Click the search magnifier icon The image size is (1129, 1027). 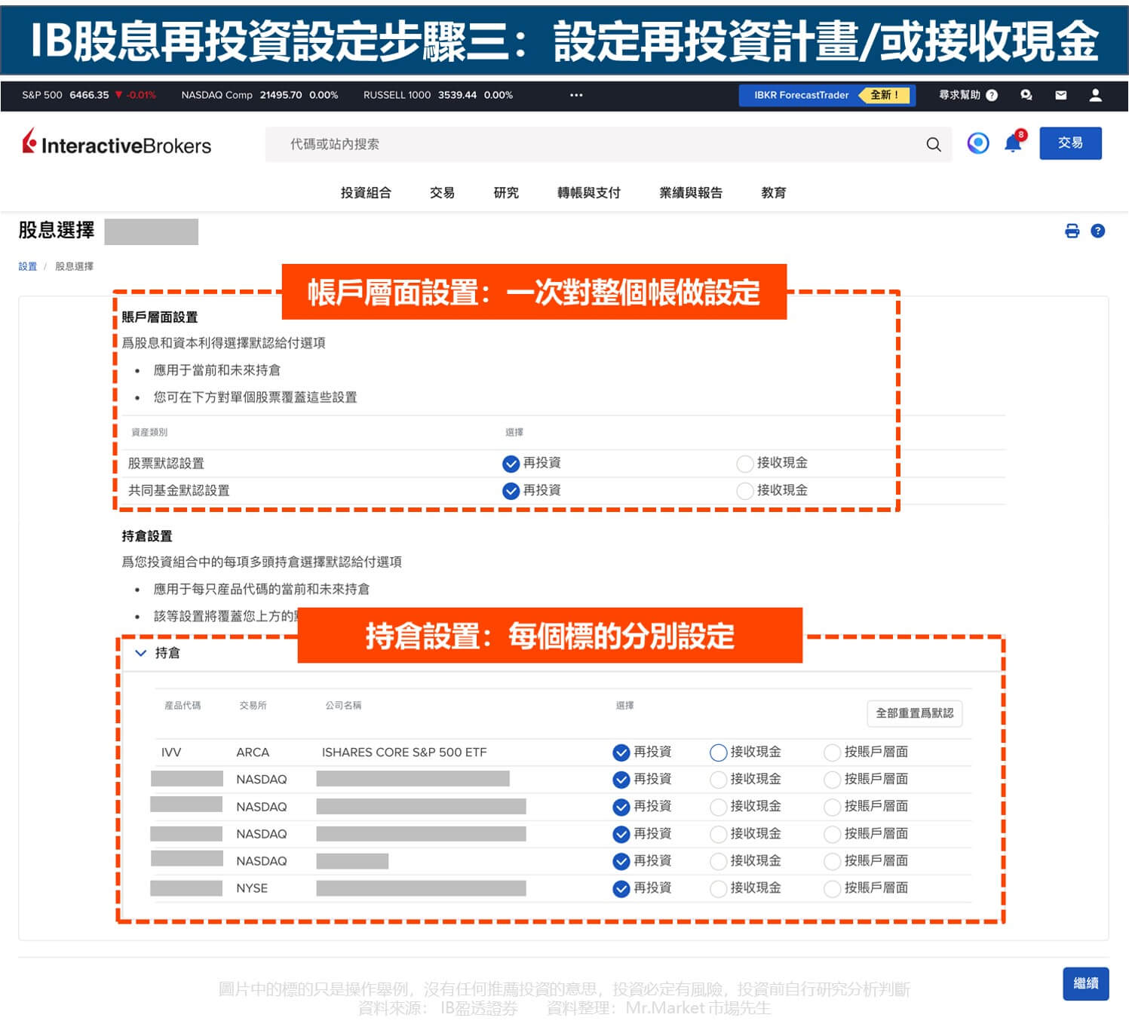[x=933, y=144]
